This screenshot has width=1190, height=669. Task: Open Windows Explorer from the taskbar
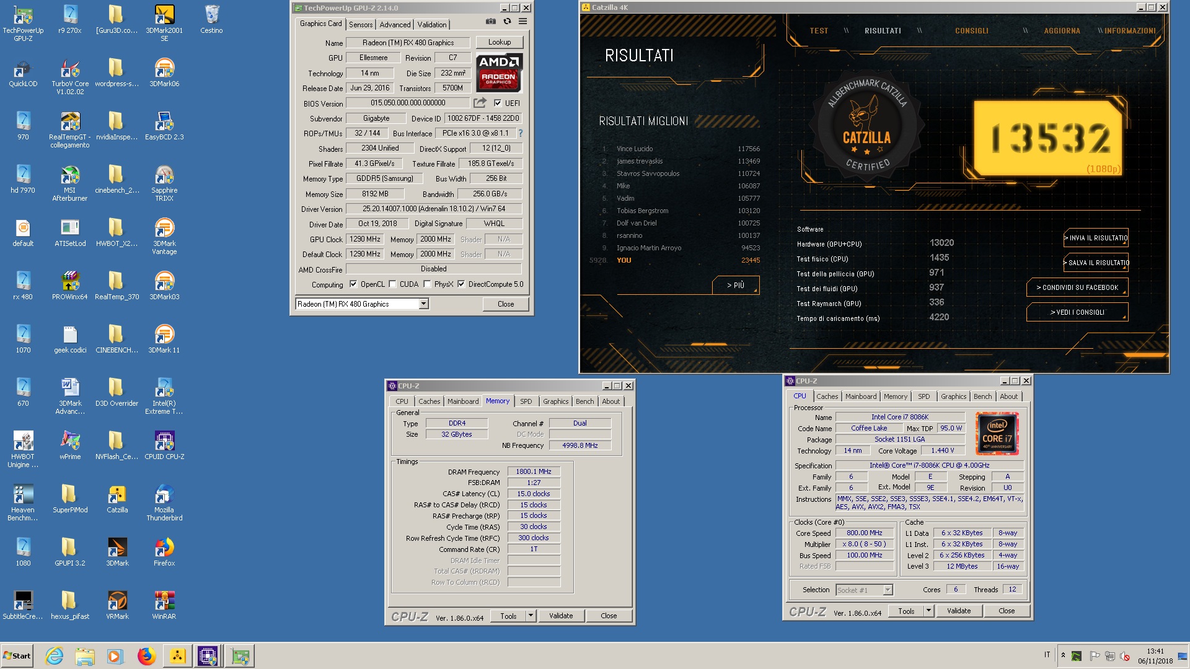point(85,656)
